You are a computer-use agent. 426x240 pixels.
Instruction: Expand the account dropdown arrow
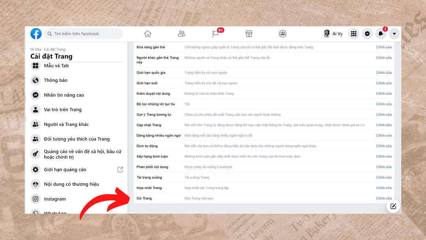click(394, 34)
